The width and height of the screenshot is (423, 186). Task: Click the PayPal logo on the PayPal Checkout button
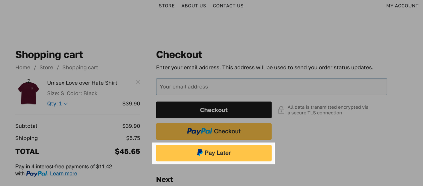pyautogui.click(x=200, y=131)
